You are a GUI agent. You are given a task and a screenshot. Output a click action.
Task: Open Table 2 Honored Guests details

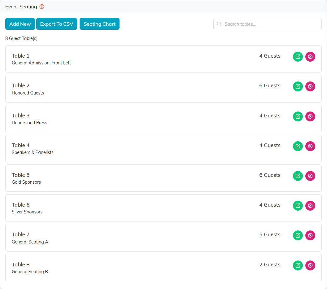pos(298,86)
